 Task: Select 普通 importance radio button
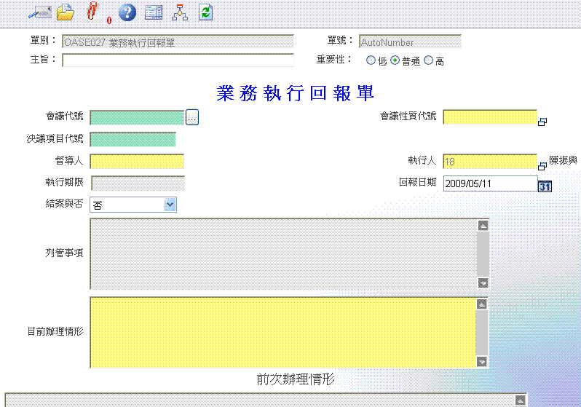point(395,61)
